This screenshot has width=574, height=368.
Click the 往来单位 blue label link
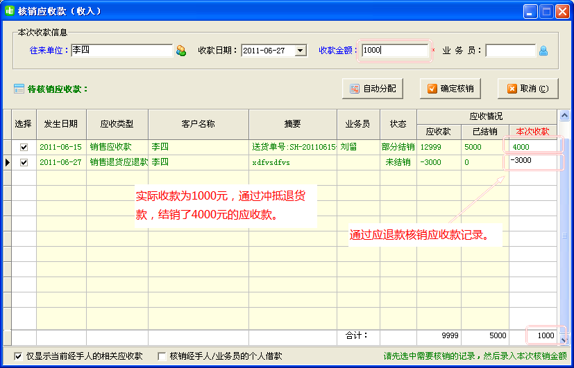coord(48,51)
